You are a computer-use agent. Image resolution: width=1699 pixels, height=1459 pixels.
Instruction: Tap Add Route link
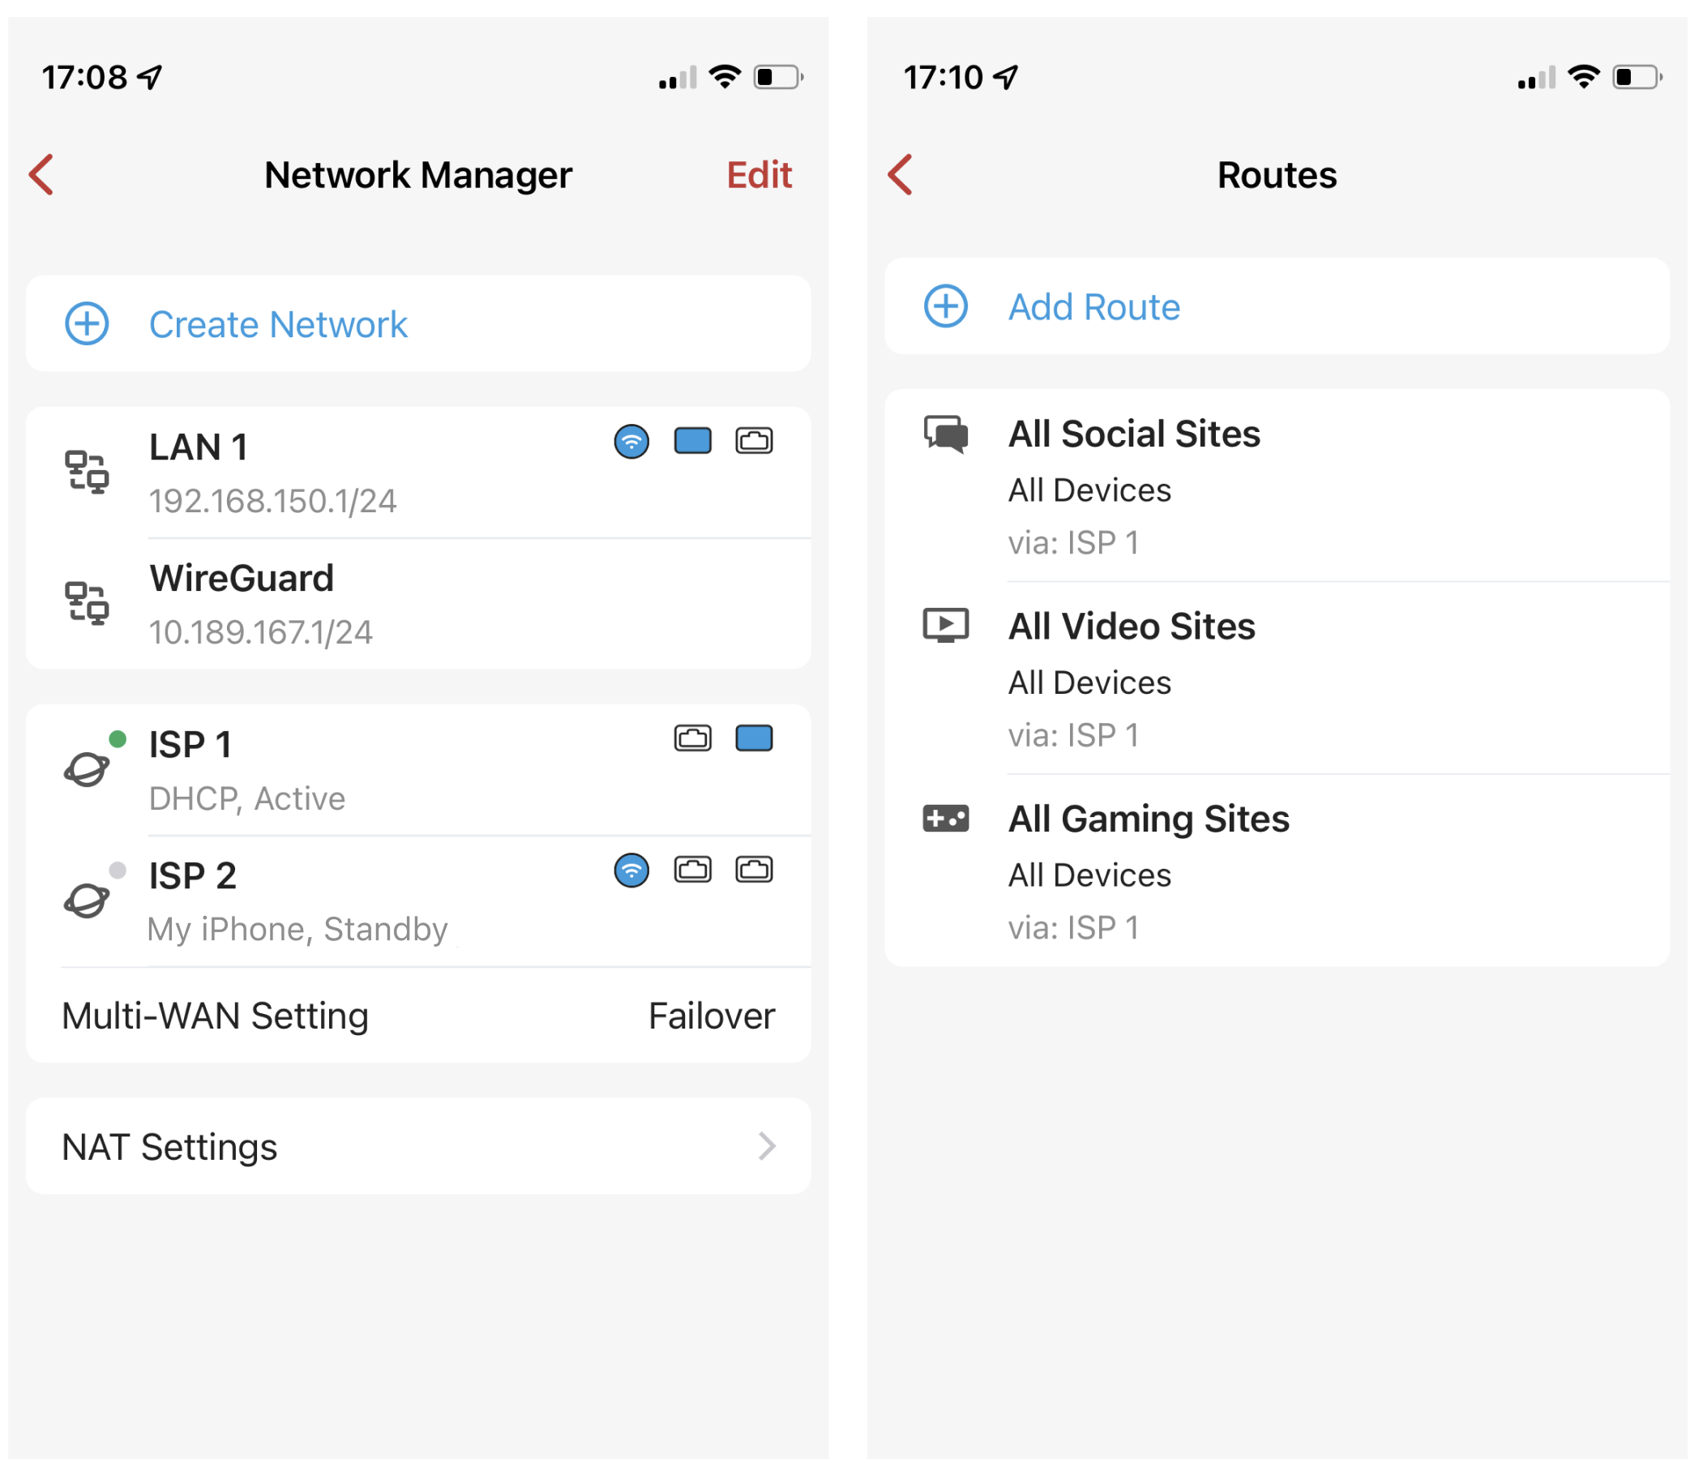pos(1093,306)
